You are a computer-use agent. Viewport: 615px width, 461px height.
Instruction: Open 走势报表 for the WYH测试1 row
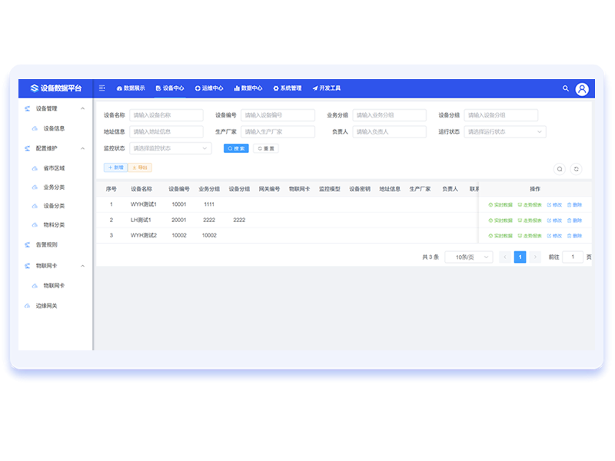[529, 205]
